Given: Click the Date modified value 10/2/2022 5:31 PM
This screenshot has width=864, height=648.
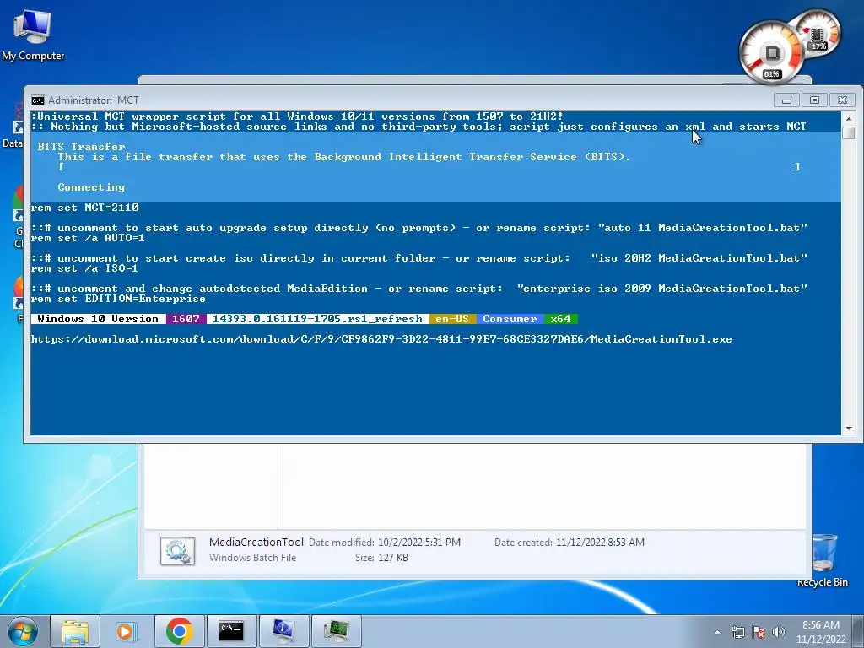Looking at the screenshot, I should 419,543.
